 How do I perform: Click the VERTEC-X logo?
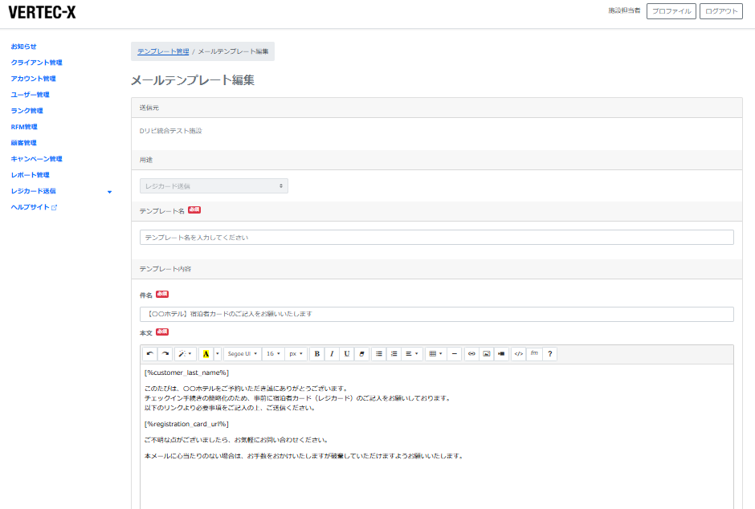42,12
